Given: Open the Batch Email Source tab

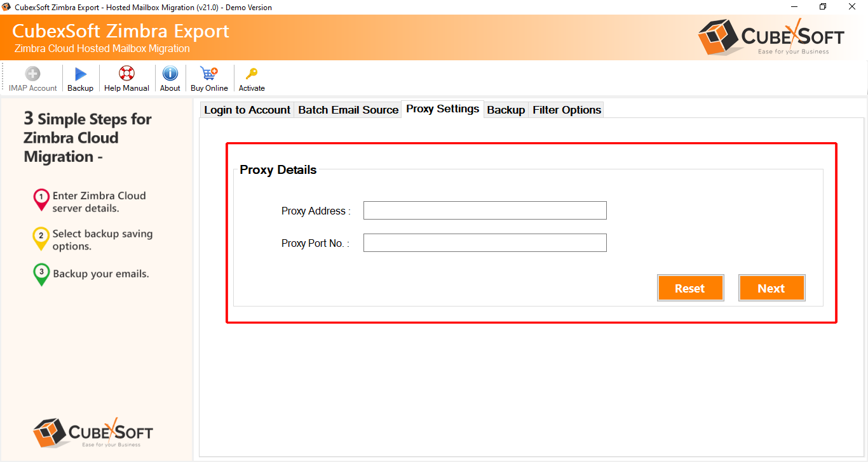Looking at the screenshot, I should (348, 110).
